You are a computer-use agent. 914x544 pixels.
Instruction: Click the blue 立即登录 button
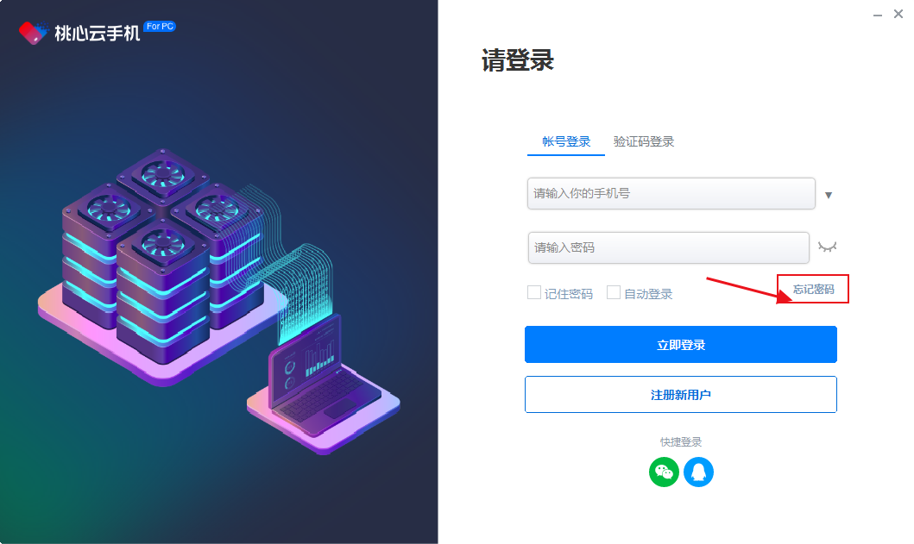click(681, 345)
